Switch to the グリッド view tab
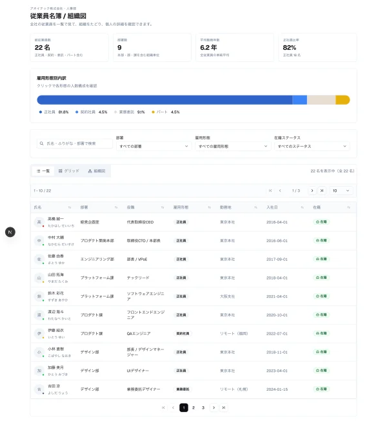The width and height of the screenshot is (387, 423). tap(69, 171)
